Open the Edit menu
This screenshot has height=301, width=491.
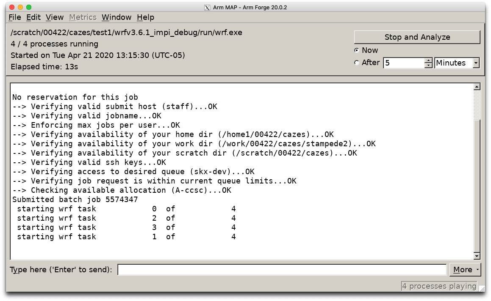(33, 17)
